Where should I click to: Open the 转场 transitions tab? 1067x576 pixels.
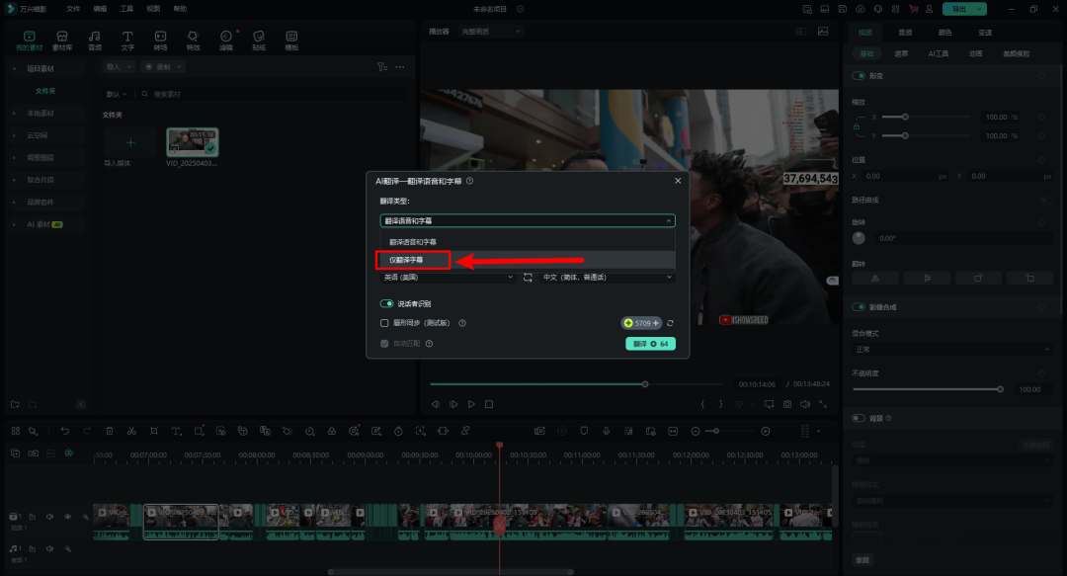pos(160,41)
